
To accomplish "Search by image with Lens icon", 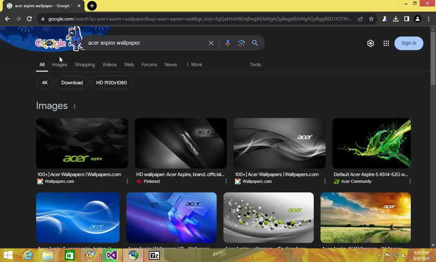I will click(242, 43).
